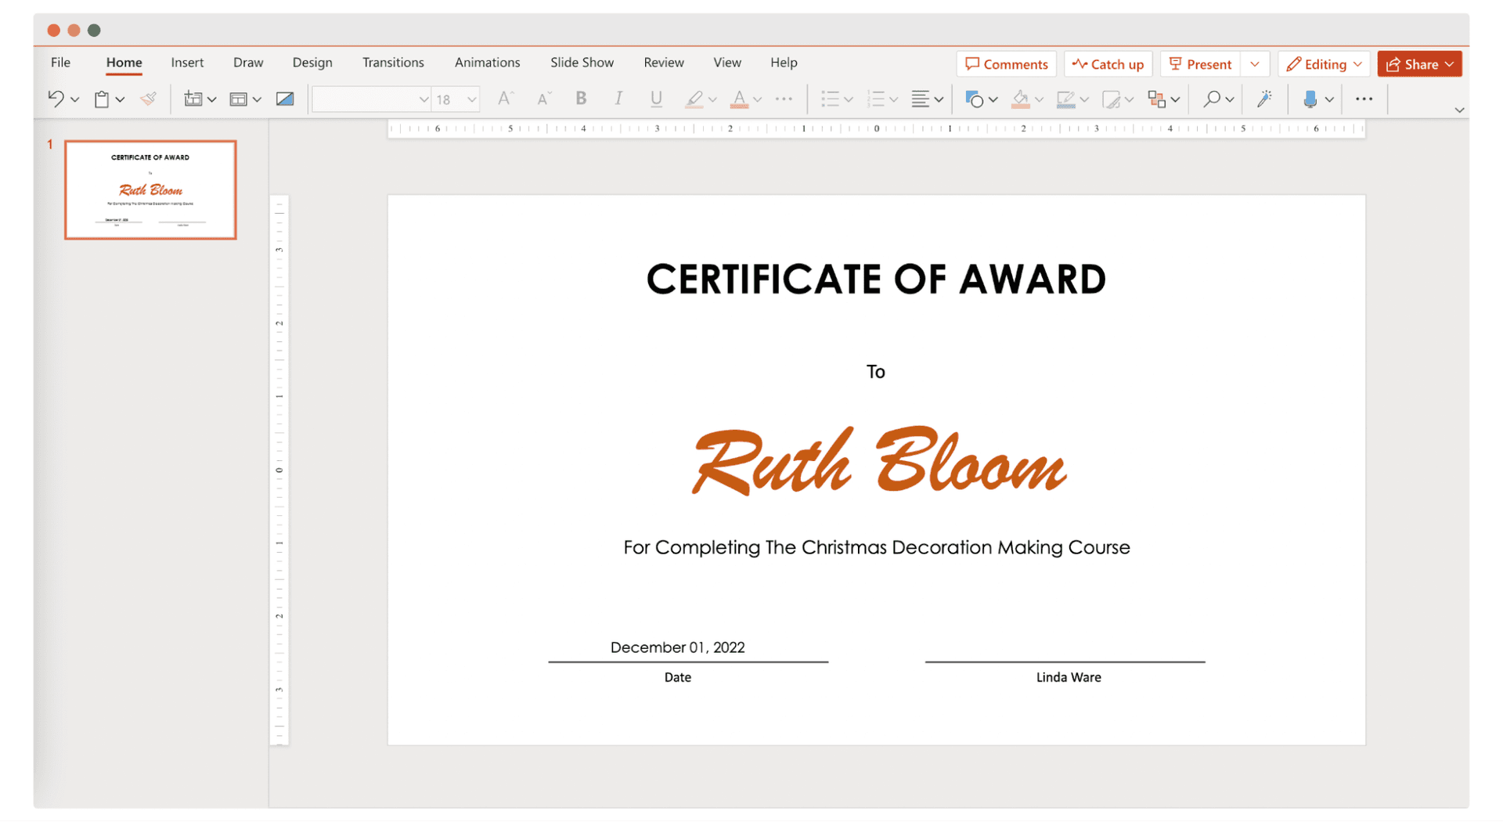Click the New Slide icon
The image size is (1503, 822).
pos(193,99)
